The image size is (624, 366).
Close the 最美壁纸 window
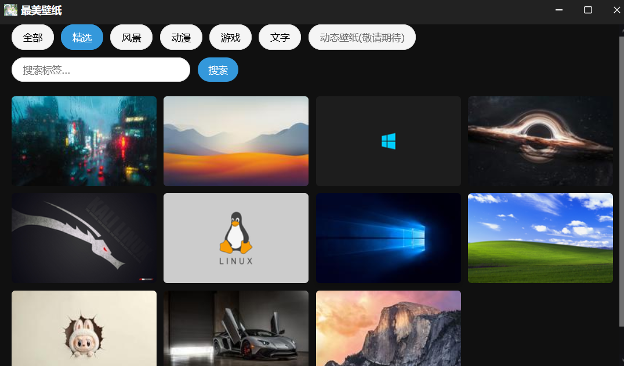617,10
